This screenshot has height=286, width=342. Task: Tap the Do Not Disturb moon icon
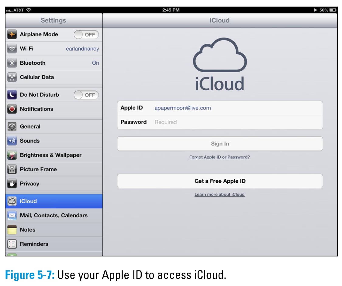click(12, 95)
